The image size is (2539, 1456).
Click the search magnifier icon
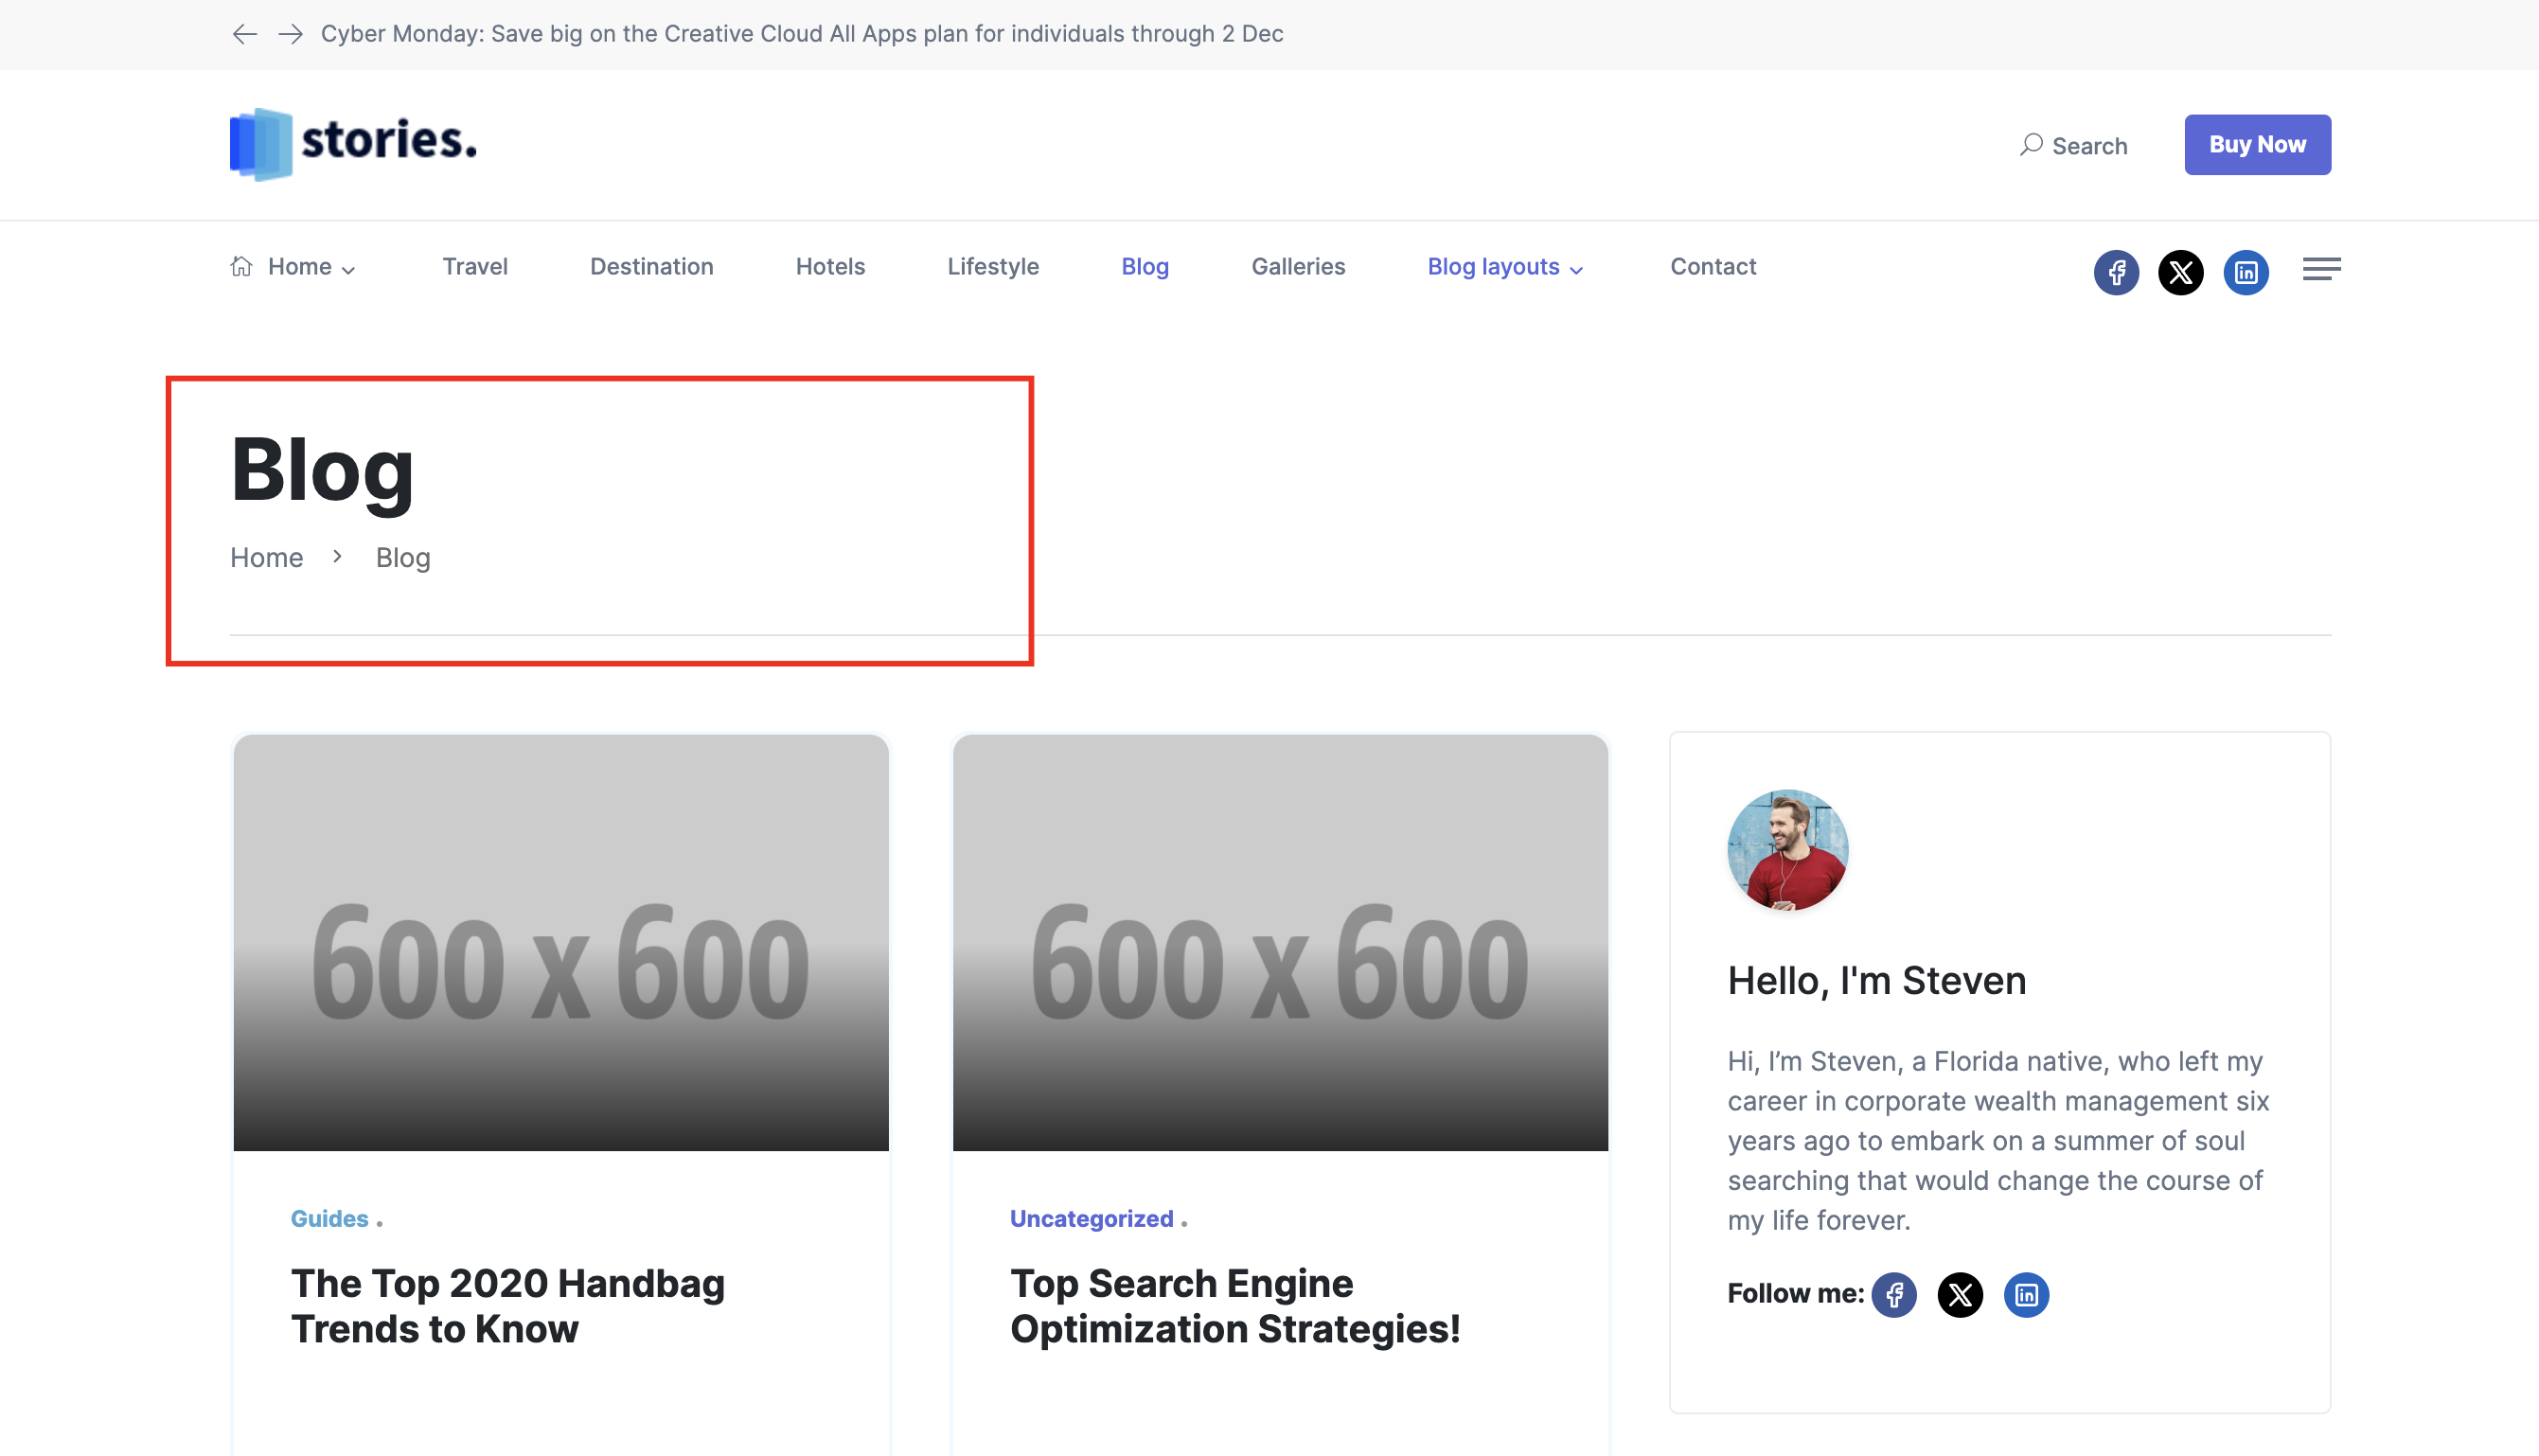[2031, 145]
